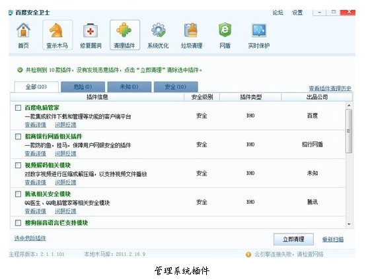The width and height of the screenshot is (366, 279).
Task: Click the 未知 company cell
Action: 312,173
